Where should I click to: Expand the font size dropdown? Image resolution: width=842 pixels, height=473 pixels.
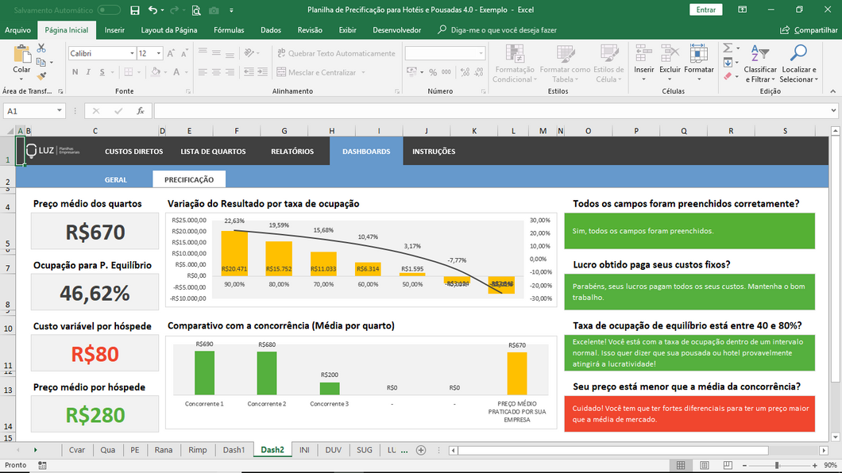[159, 53]
